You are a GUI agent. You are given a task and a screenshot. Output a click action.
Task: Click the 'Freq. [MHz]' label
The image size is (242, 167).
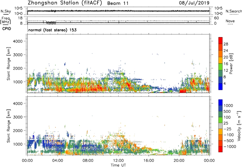point(6,20)
